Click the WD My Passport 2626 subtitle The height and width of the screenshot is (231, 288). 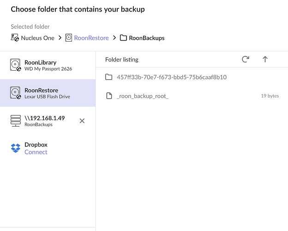pos(48,69)
